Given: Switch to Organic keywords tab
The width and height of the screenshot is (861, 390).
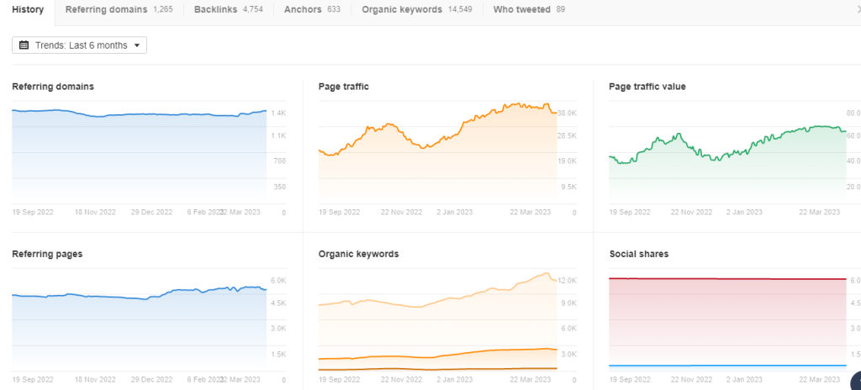Looking at the screenshot, I should (417, 9).
